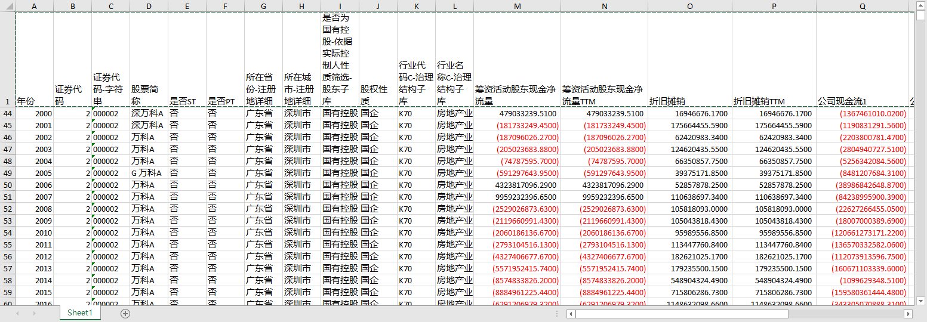Click year cell 2000
This screenshot has width=927, height=322.
[x=34, y=113]
